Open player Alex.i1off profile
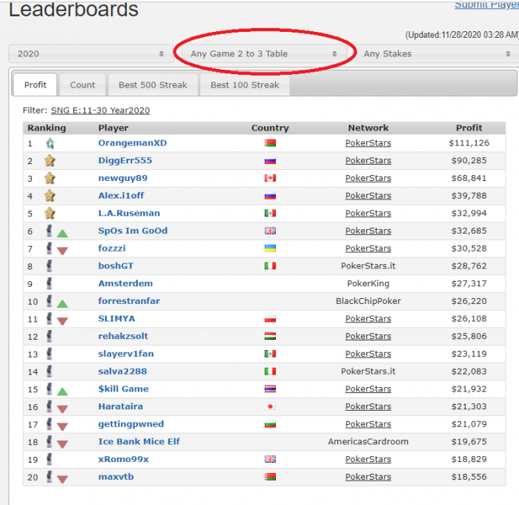The width and height of the screenshot is (519, 505). coord(121,196)
